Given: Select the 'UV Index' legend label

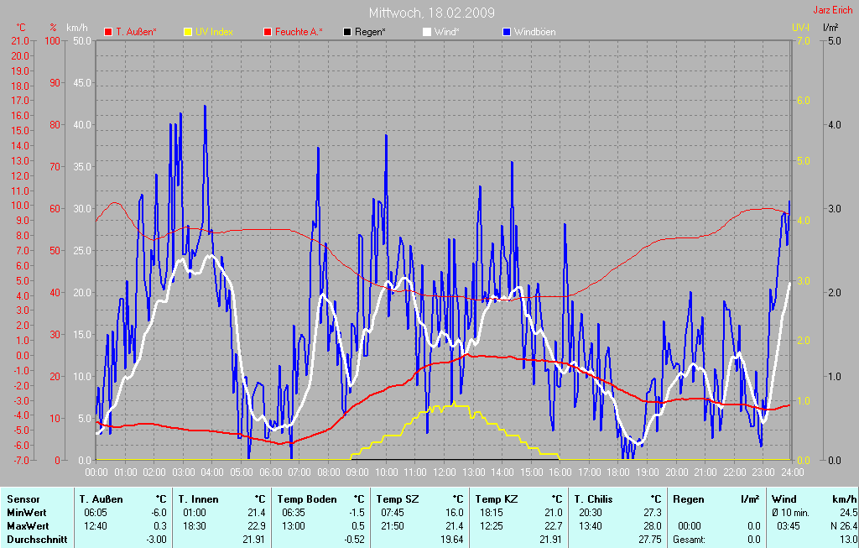Looking at the screenshot, I should coord(214,33).
